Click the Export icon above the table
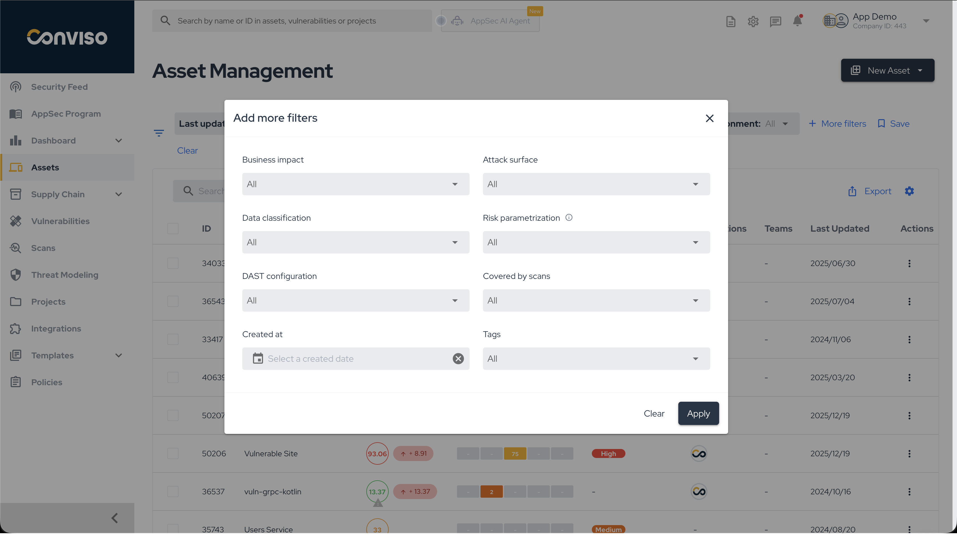This screenshot has height=536, width=957. pyautogui.click(x=853, y=191)
